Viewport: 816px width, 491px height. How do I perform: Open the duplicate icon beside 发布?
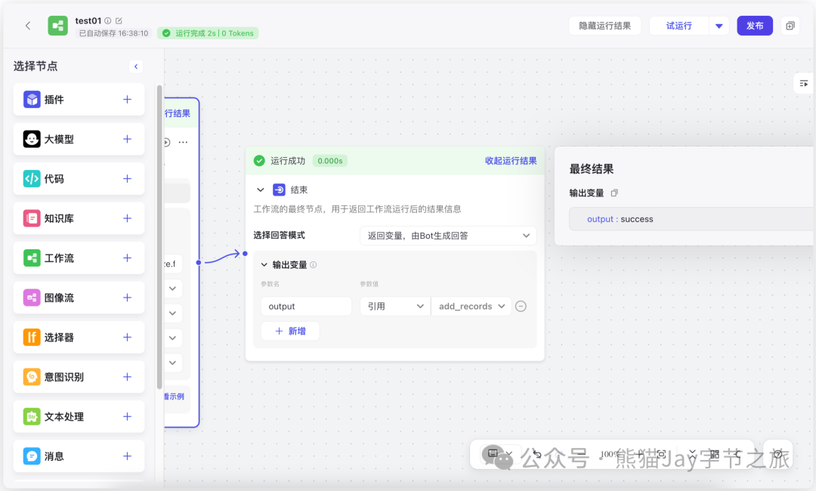790,26
